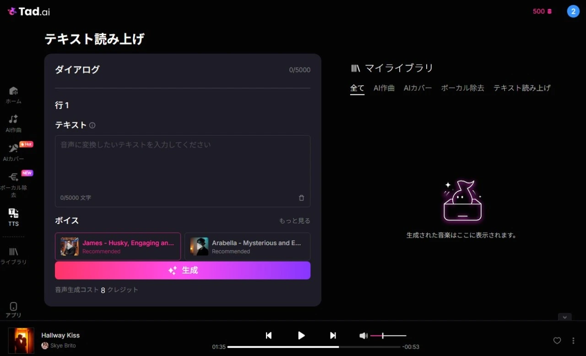Open the user avatar menu

coord(573,11)
